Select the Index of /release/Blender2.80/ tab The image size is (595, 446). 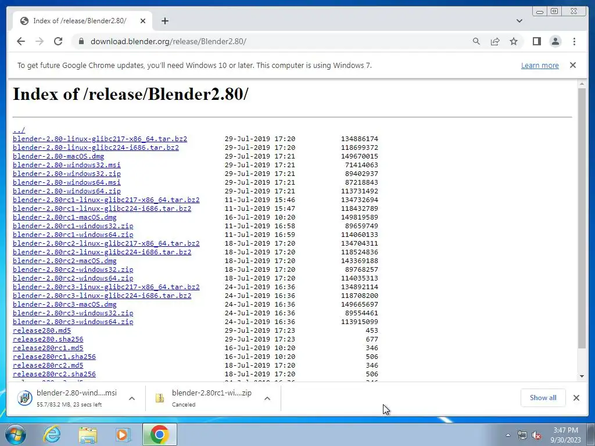point(83,21)
